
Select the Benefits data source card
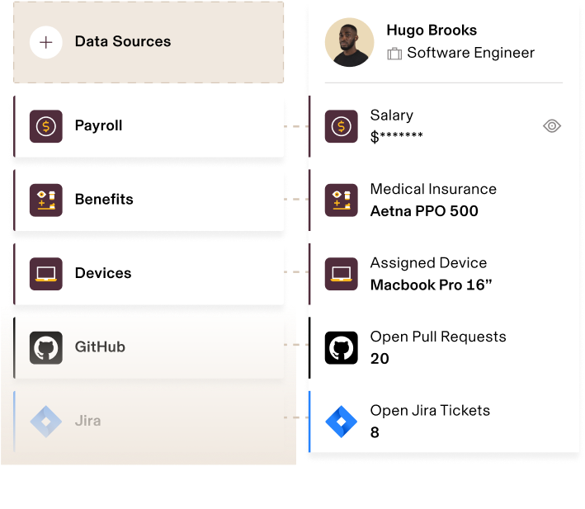pyautogui.click(x=149, y=200)
